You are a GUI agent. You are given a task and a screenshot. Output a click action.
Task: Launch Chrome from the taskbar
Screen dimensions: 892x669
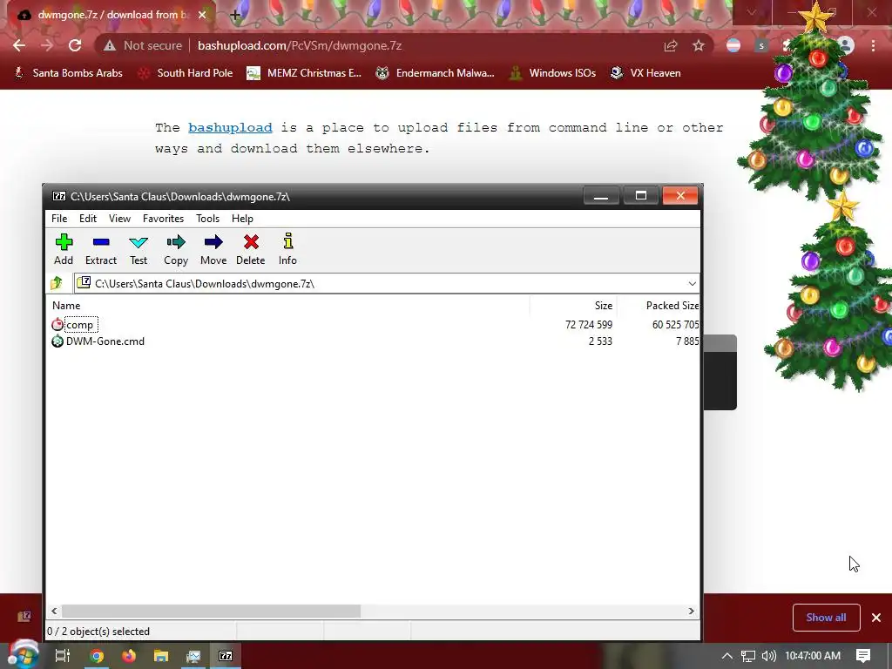[97, 656]
